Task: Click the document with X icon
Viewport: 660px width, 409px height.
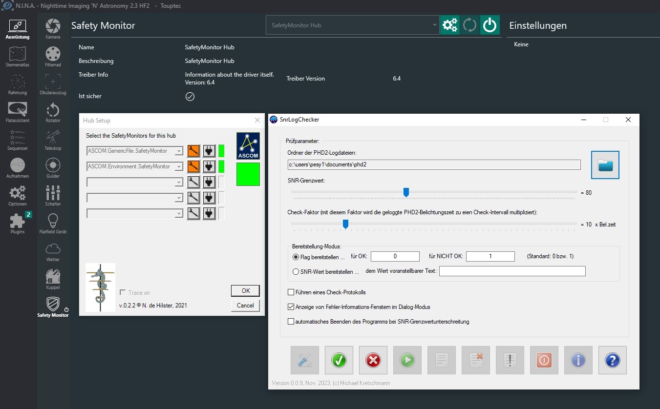Action: [476, 360]
